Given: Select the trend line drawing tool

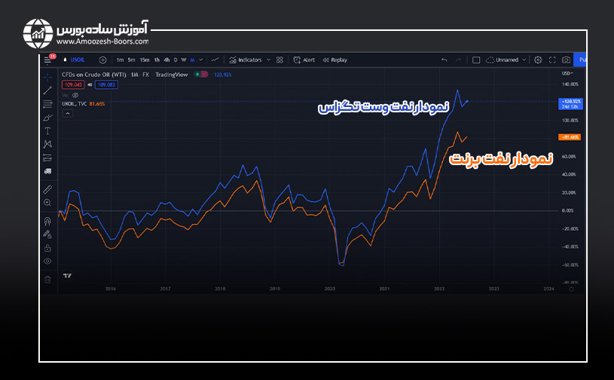Looking at the screenshot, I should [x=47, y=90].
